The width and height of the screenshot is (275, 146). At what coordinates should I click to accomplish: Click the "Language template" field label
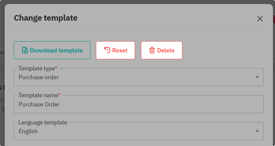[43, 122]
